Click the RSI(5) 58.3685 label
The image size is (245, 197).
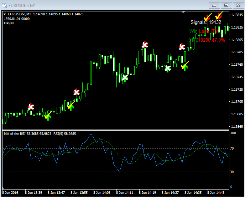[x=65, y=134]
